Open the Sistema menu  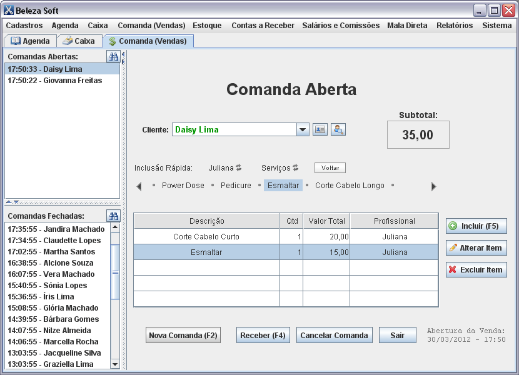point(497,26)
